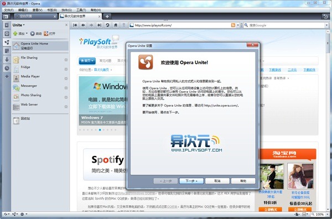Open settings gear for Messenger
This screenshot has height=219, width=332.
(x=66, y=88)
